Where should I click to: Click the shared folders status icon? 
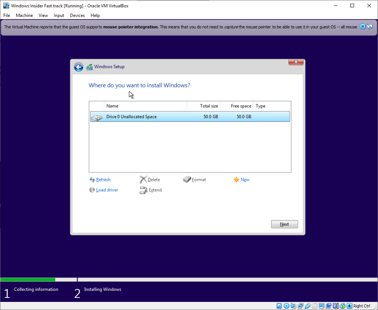coord(315,306)
